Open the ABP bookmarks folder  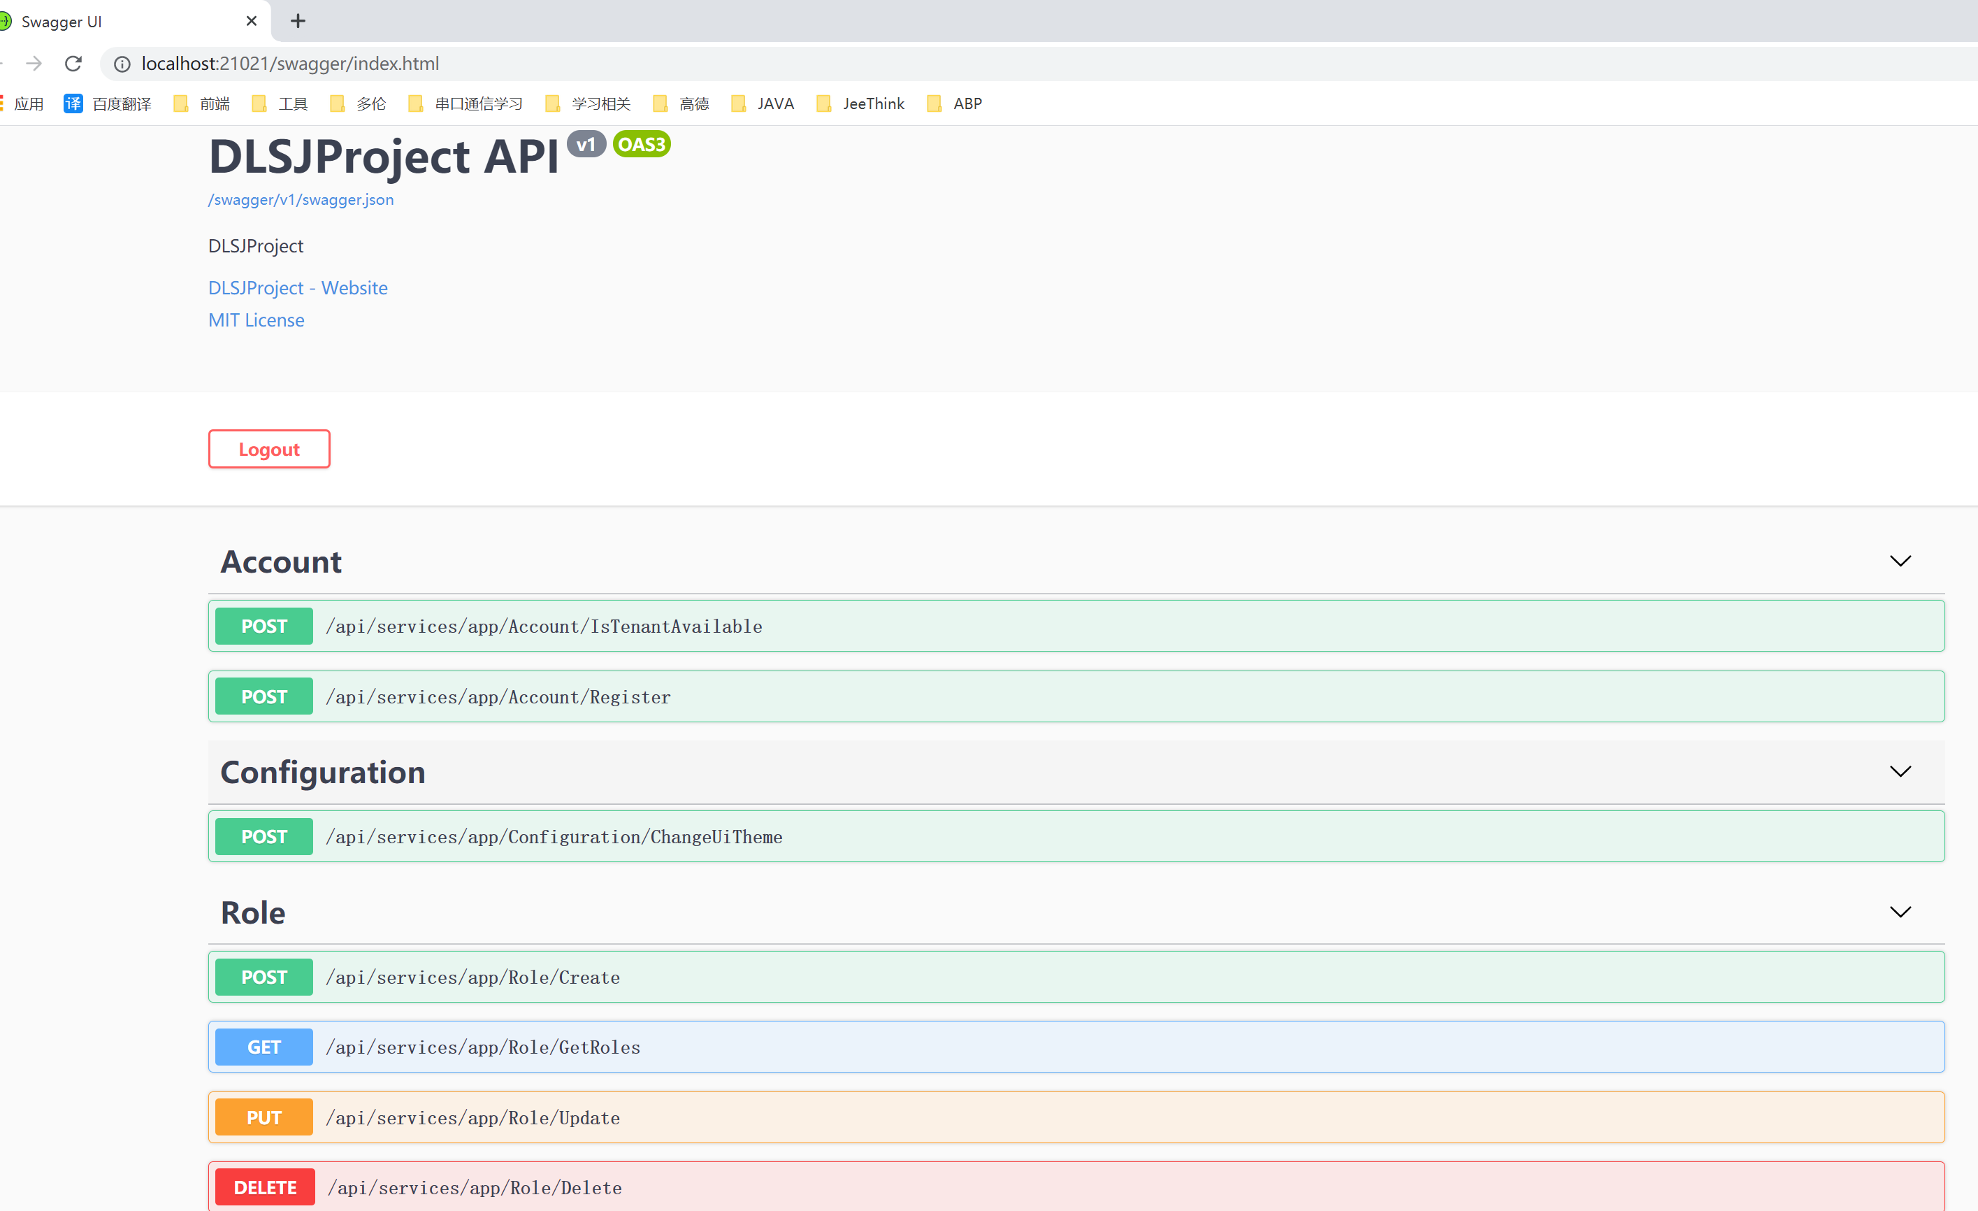967,103
